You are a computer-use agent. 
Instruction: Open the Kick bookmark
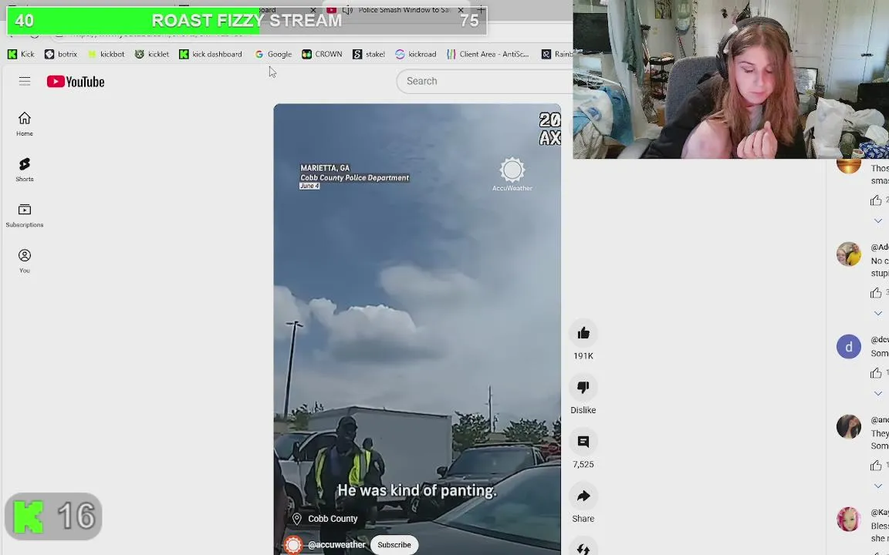click(x=21, y=54)
